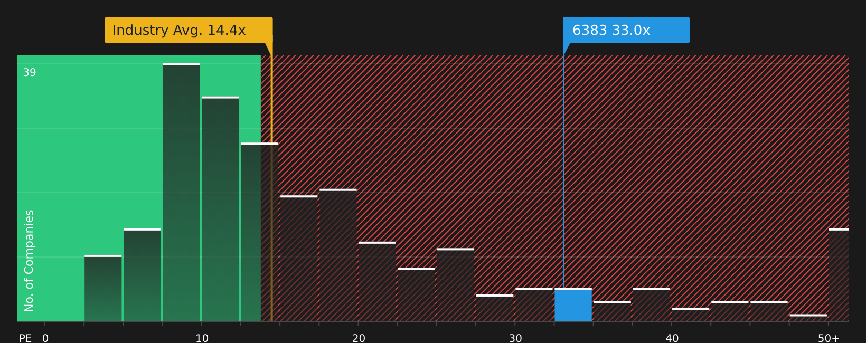Click the Industry Avg. 14.4x label
This screenshot has height=343, width=866.
coord(189,30)
